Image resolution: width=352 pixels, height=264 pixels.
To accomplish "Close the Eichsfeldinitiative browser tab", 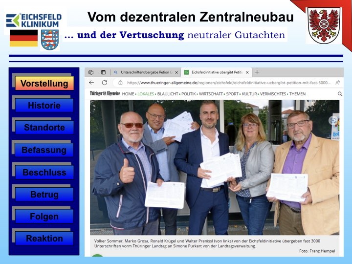I will tap(247, 72).
